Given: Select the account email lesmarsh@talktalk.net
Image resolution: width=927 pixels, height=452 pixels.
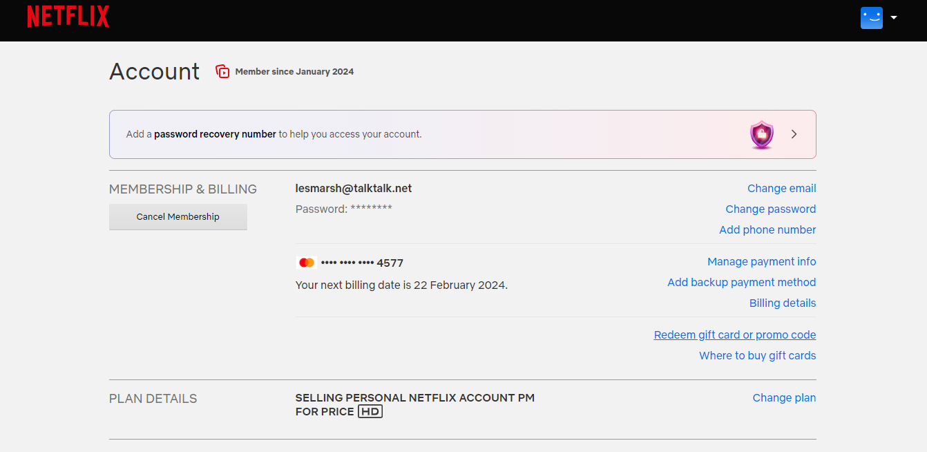Looking at the screenshot, I should pyautogui.click(x=354, y=188).
